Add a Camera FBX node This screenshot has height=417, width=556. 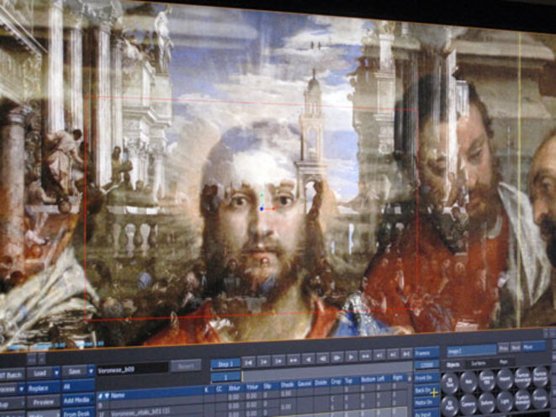(487, 381)
